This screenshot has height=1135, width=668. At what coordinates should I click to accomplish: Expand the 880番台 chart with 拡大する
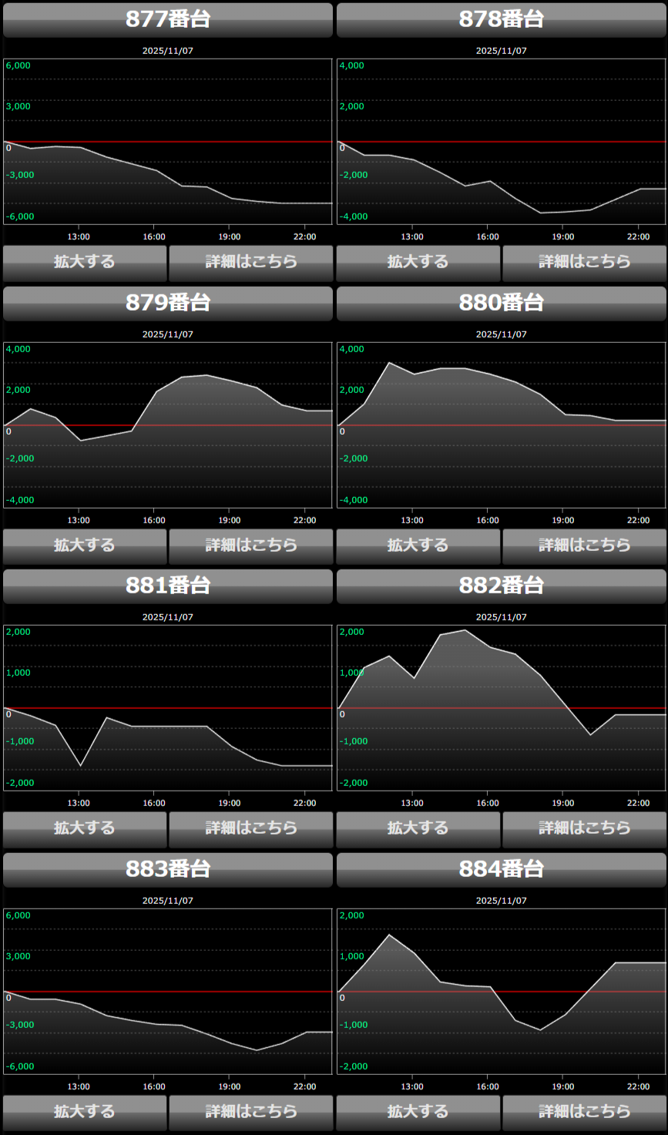pyautogui.click(x=418, y=546)
